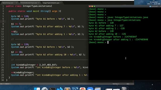Image resolution: width=161 pixels, height=90 pixels.
Task: Open Google Chrome from the dock
Action: 83,89
